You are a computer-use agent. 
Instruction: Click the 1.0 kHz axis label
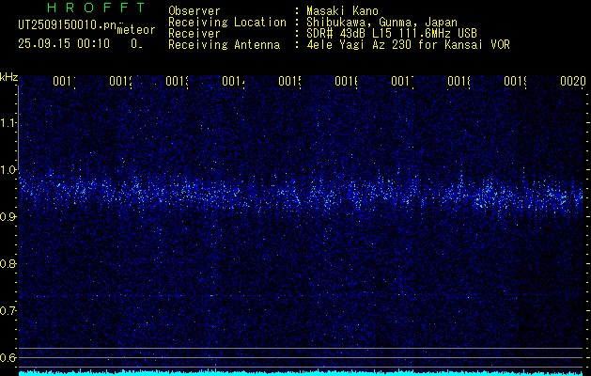pyautogui.click(x=8, y=170)
